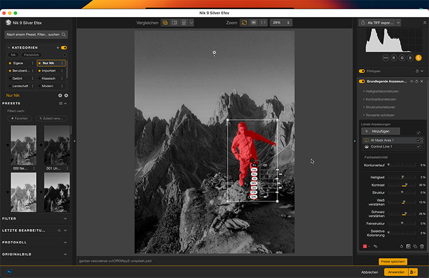429x278 pixels.
Task: Disable Grundlegende Anpassungen toggle
Action: pos(362,82)
